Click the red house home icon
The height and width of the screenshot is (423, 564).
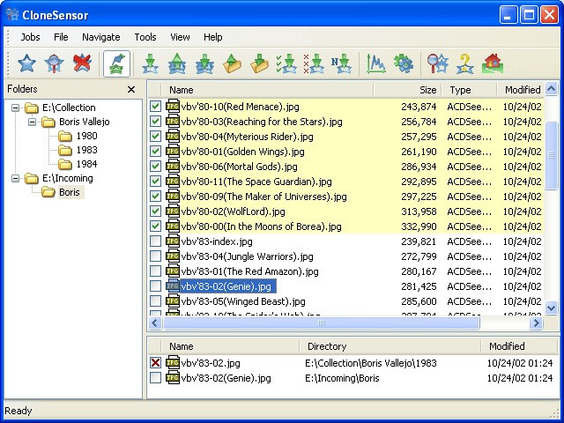tap(493, 63)
